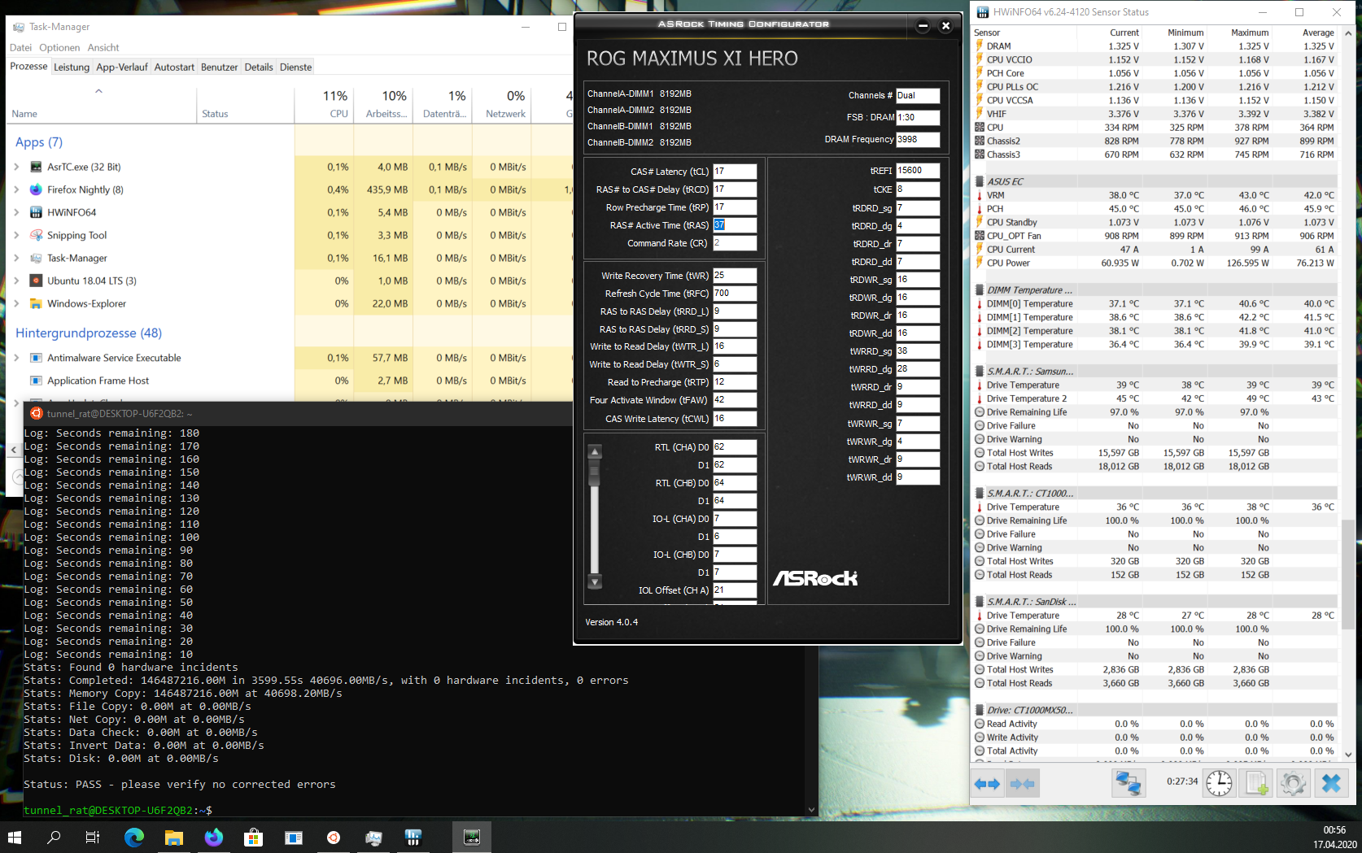Click the HWiNFO sensor list scroll-down arrow
Viewport: 1362px width, 853px height.
pyautogui.click(x=1348, y=755)
